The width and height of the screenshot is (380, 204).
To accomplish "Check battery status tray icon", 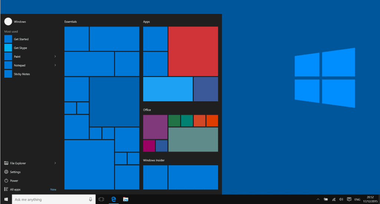I will coord(326,200).
